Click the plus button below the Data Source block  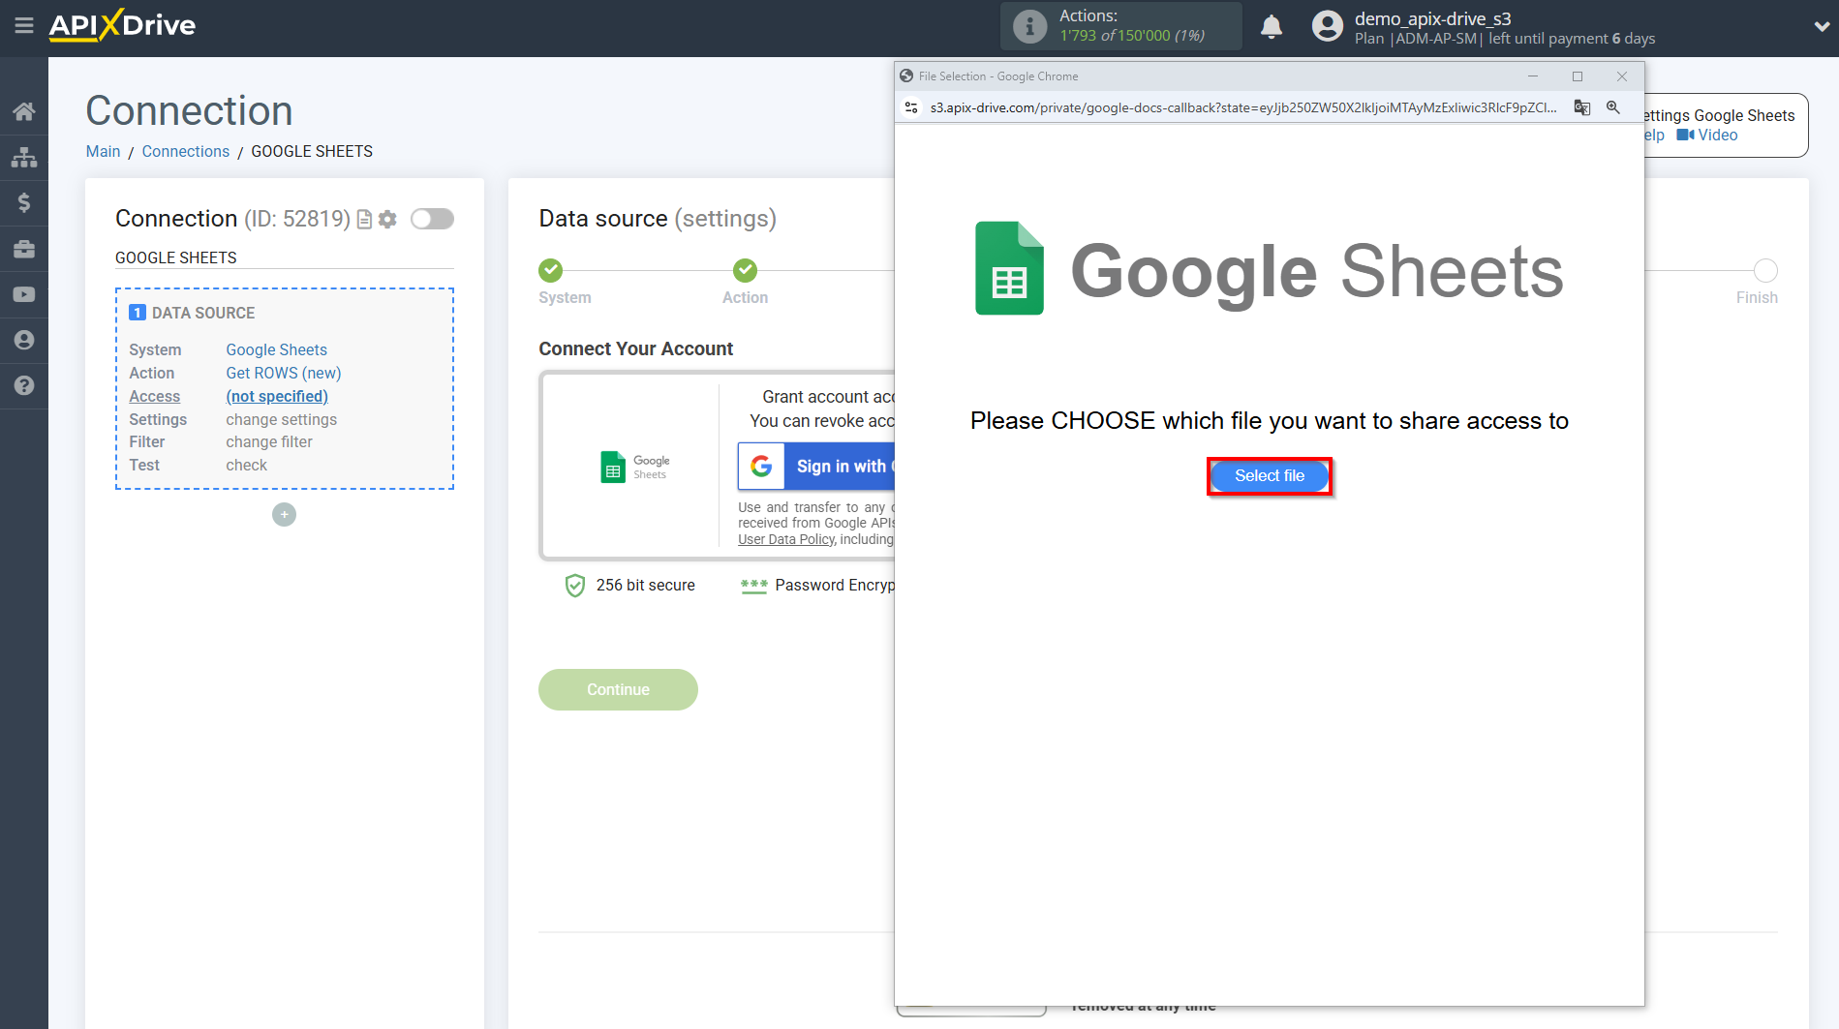284,514
